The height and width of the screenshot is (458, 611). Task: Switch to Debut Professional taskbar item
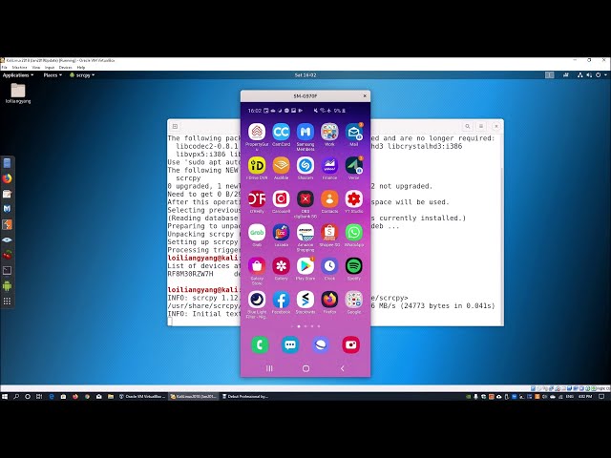pos(245,397)
